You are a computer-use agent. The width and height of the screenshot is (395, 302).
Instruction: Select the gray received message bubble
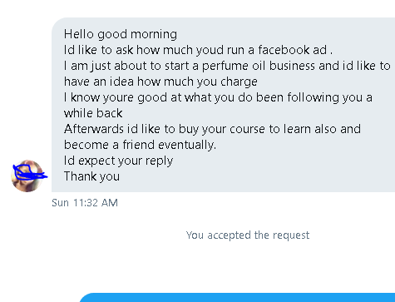pos(223,105)
